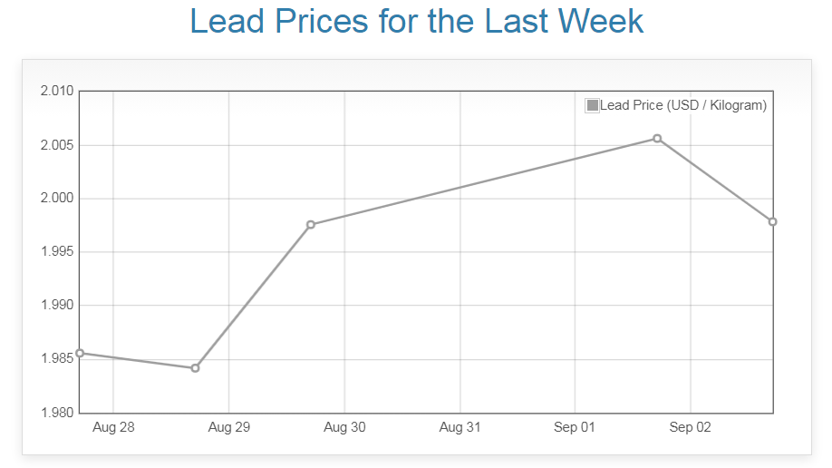Click the Sep 02 date label
This screenshot has width=832, height=468.
691,427
